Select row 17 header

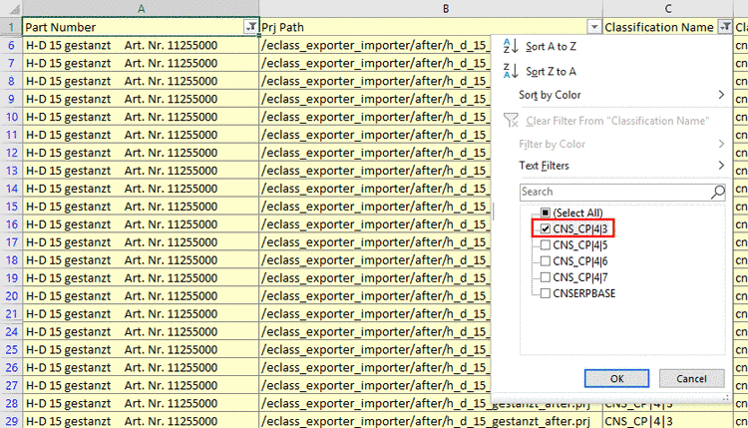coord(11,242)
